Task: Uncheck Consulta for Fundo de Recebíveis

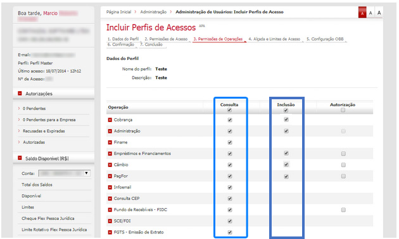Action: 230,210
